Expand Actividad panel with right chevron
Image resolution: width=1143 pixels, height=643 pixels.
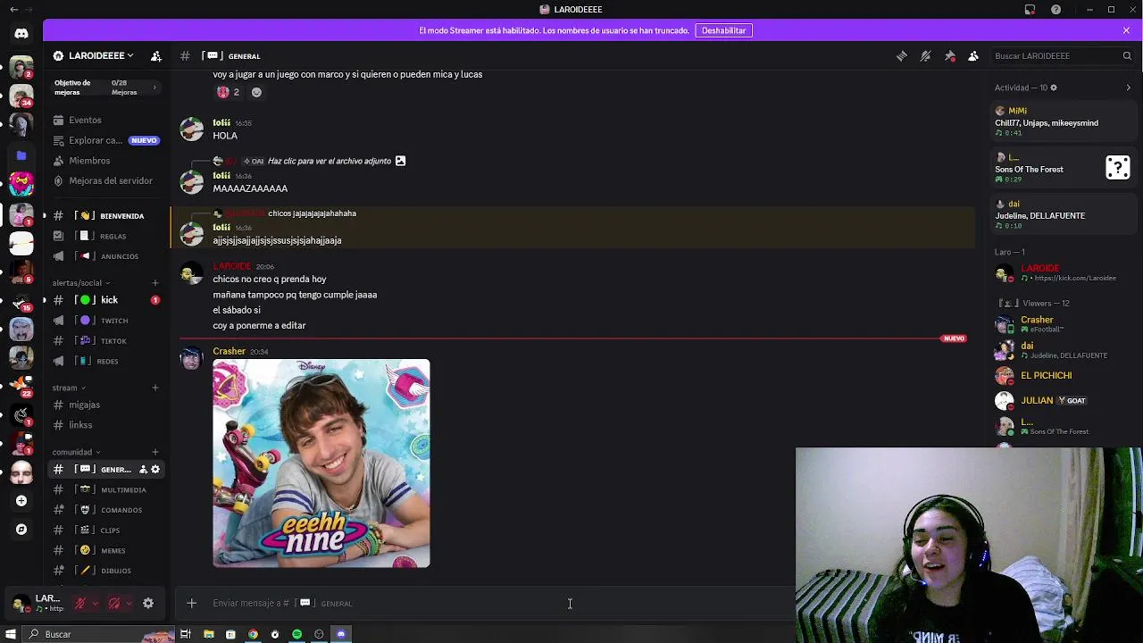pyautogui.click(x=1128, y=88)
